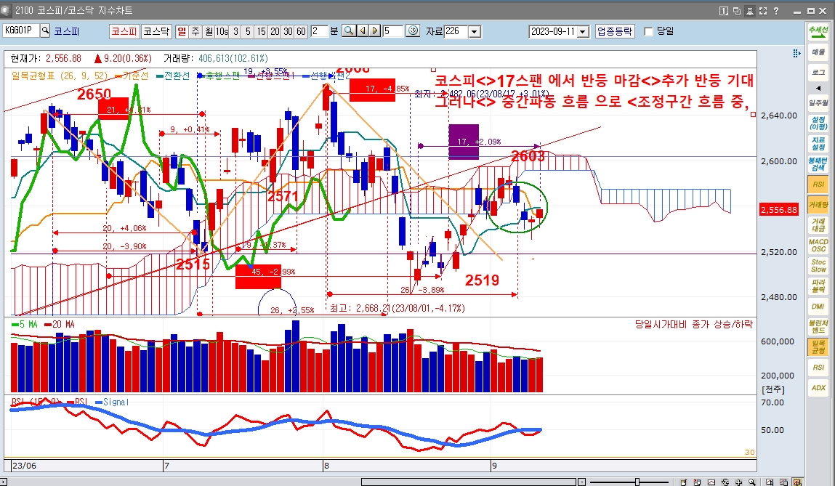The height and width of the screenshot is (486, 835).
Task: Check the 당일 checkbox
Action: (x=649, y=31)
